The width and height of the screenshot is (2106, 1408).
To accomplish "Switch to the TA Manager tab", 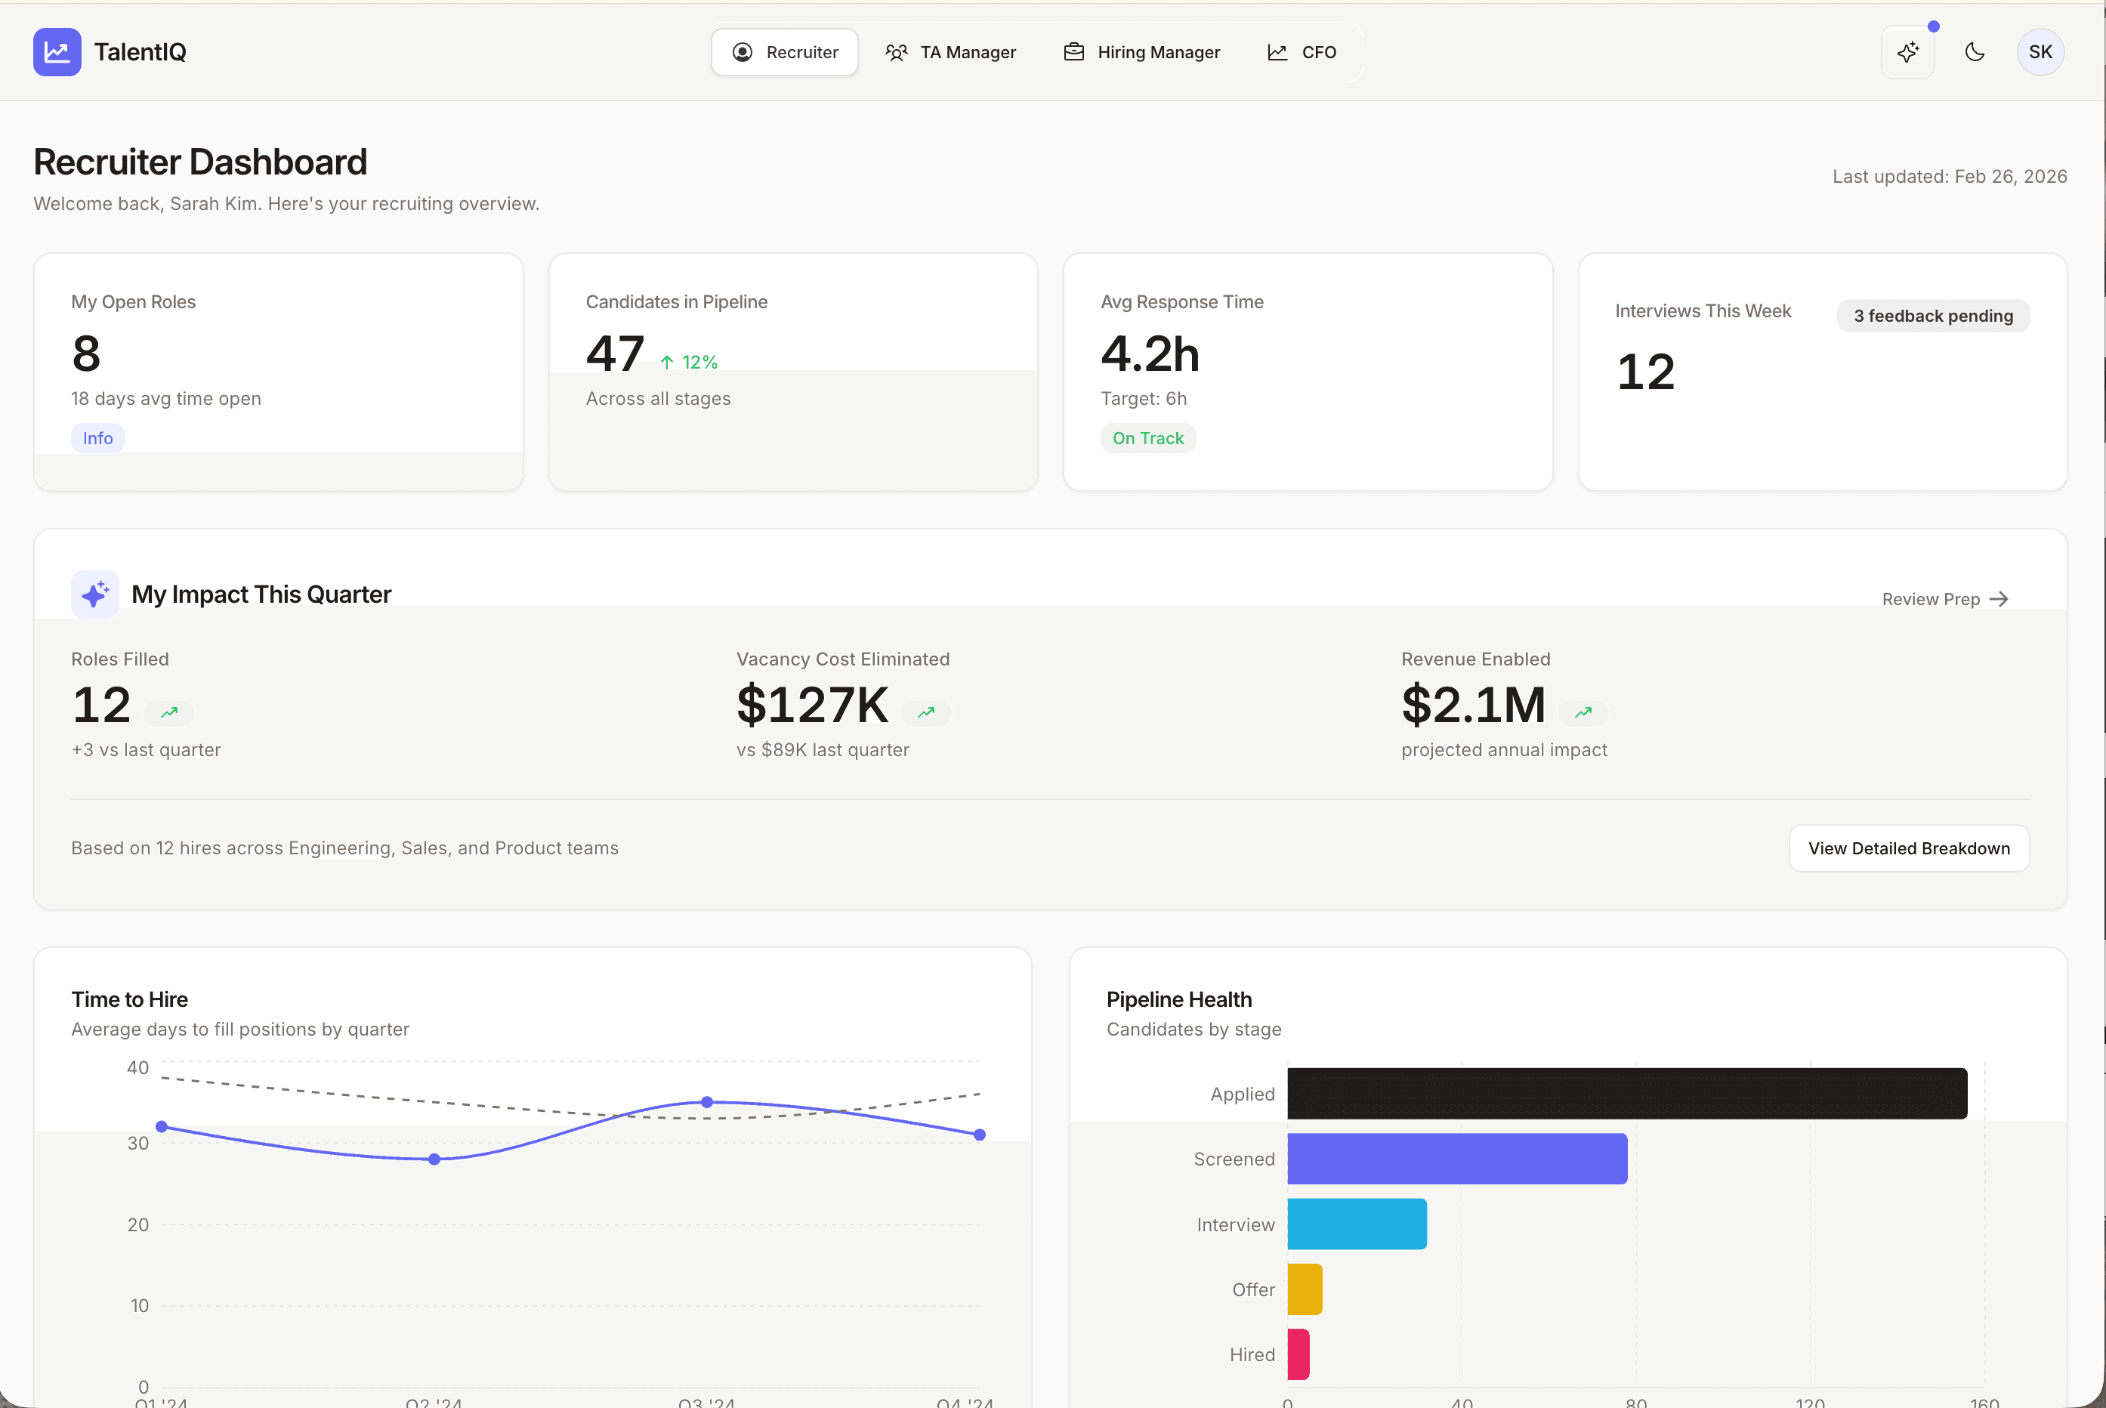I will coord(951,52).
